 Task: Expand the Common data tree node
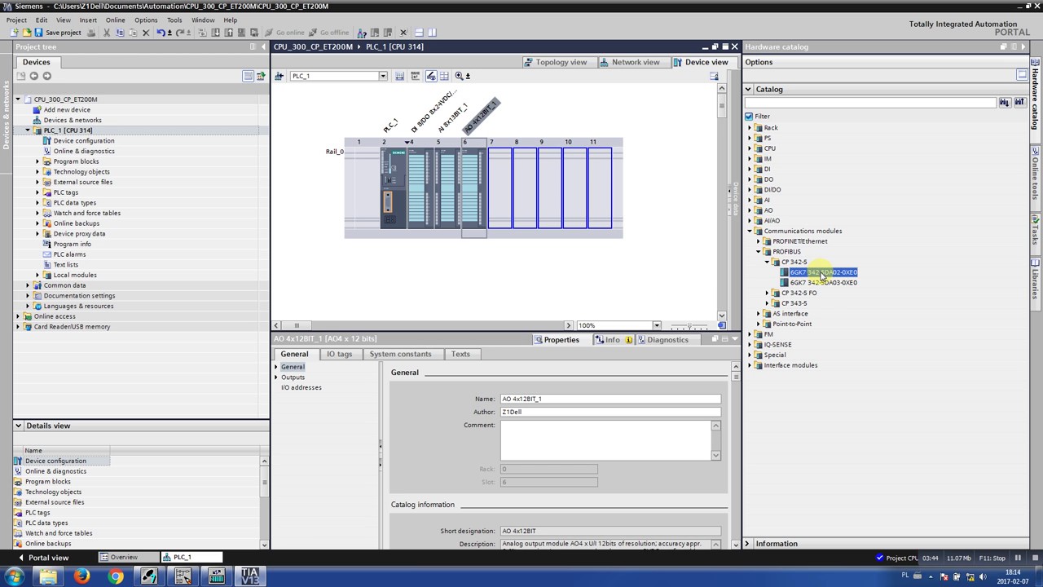(27, 285)
